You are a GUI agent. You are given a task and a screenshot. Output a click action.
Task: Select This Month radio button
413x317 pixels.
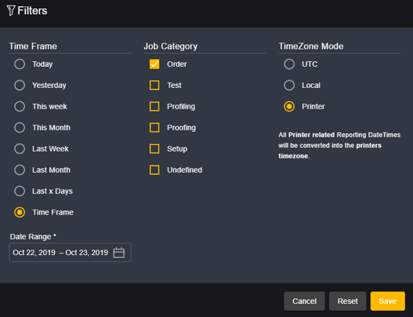[x=20, y=128]
